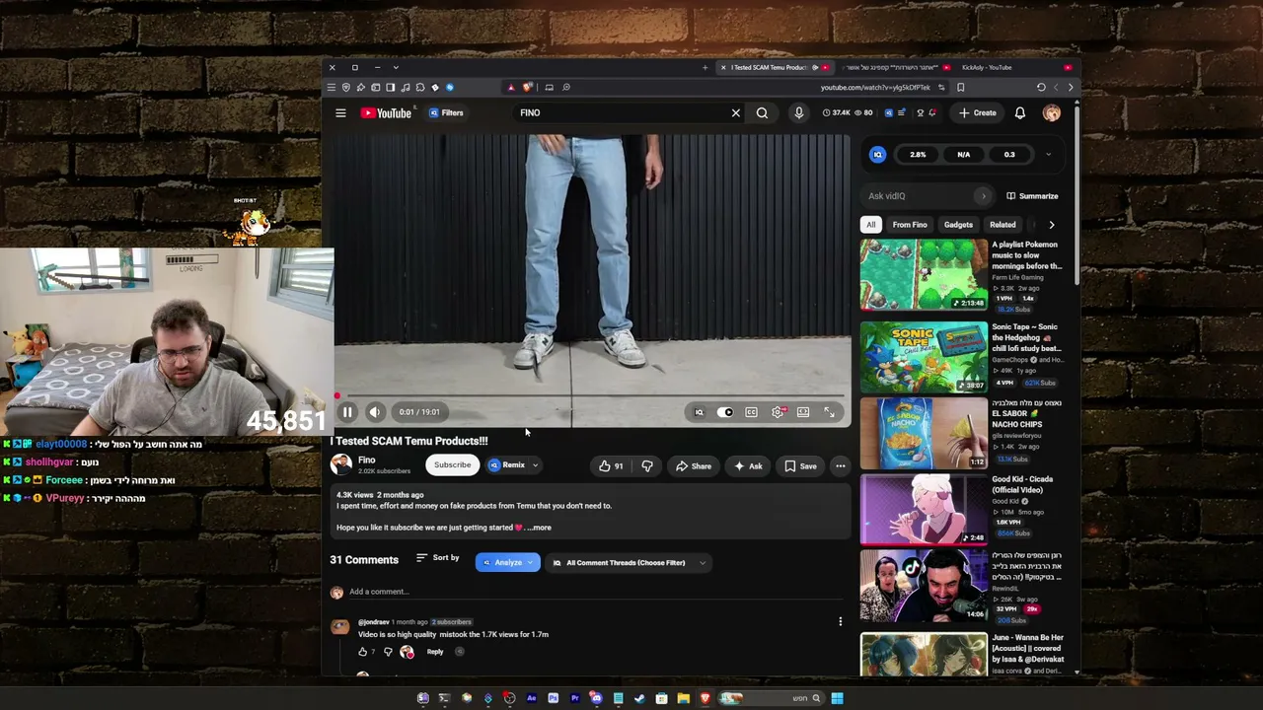Go to YouTube home via logo
Viewport: 1263px width, 710px height.
point(386,112)
